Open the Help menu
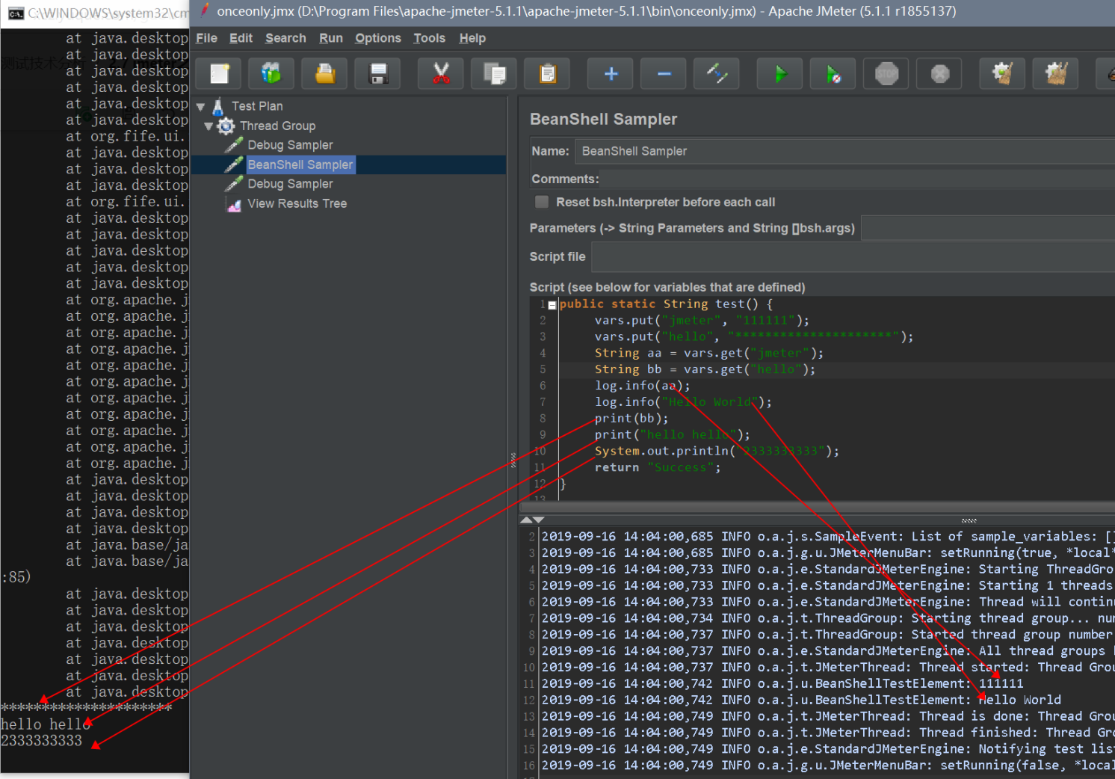This screenshot has width=1115, height=779. click(x=472, y=38)
